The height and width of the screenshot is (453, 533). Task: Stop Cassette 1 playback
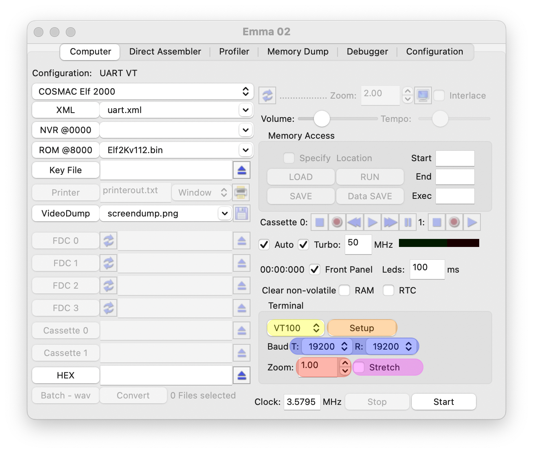click(x=437, y=222)
